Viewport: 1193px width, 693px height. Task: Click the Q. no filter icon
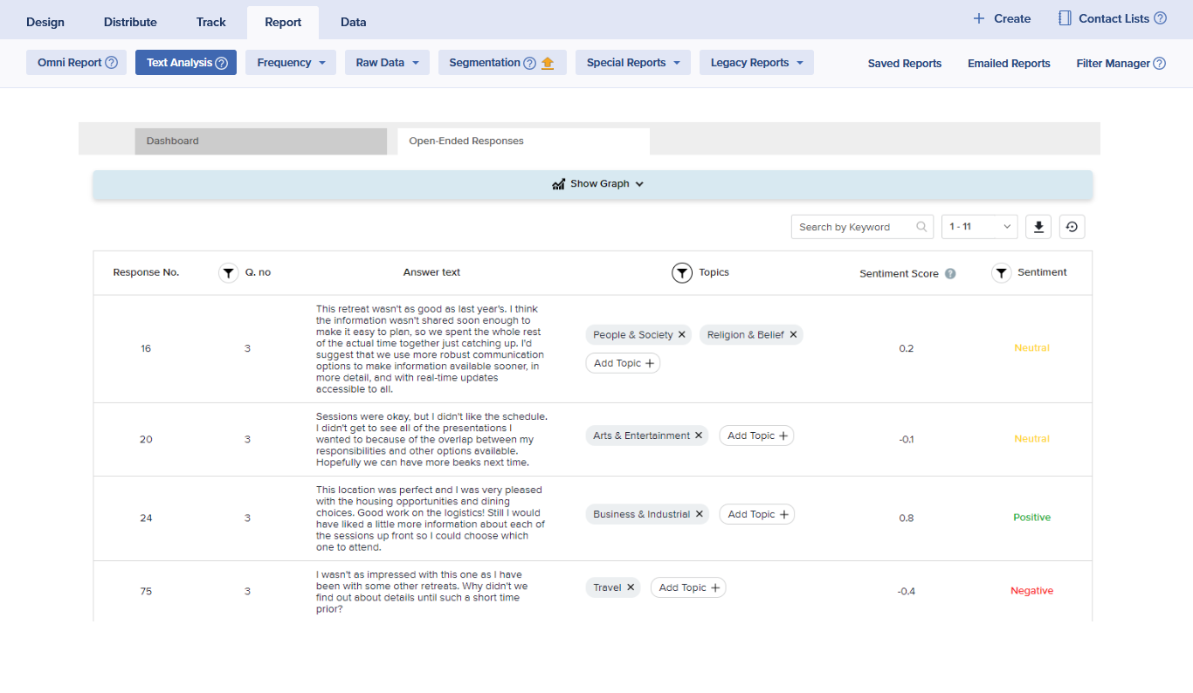228,273
